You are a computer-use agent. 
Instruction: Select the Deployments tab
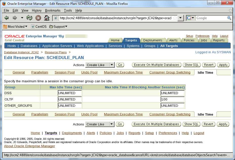(x=153, y=40)
